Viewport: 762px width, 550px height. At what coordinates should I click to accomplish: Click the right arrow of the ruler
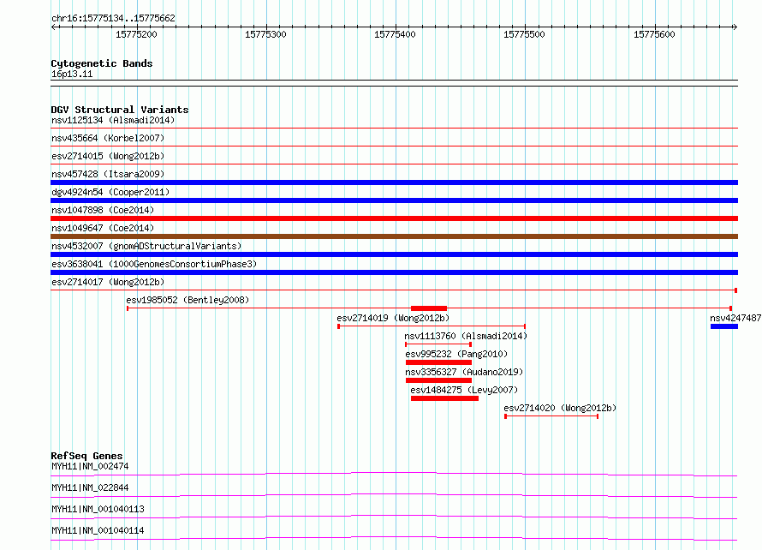point(735,27)
